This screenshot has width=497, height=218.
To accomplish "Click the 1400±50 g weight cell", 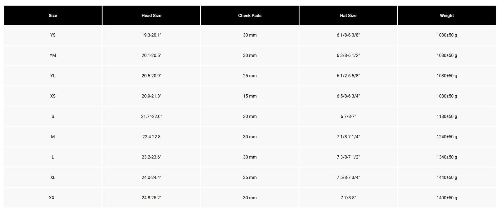I will tap(447, 198).
